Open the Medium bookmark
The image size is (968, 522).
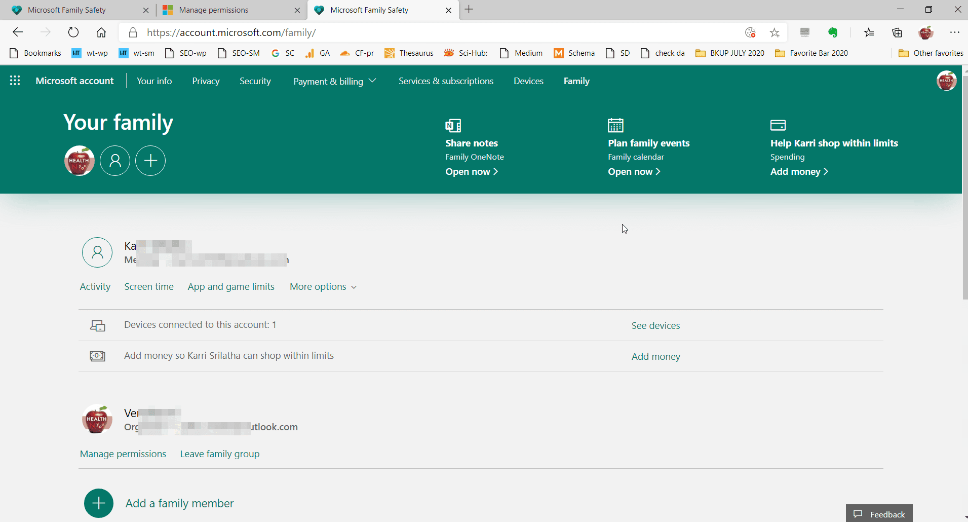(521, 53)
